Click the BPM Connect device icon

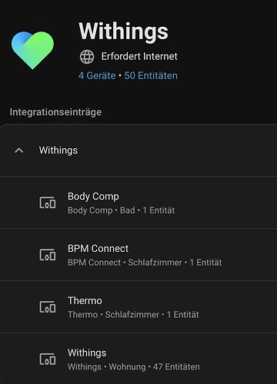coord(48,255)
